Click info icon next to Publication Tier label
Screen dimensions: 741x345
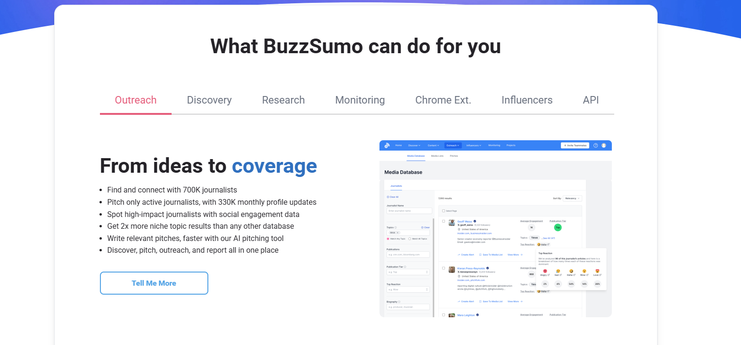pyautogui.click(x=405, y=267)
